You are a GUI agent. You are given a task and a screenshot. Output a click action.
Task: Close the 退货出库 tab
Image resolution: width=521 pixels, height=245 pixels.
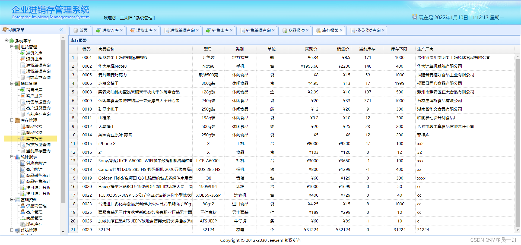pyautogui.click(x=155, y=30)
